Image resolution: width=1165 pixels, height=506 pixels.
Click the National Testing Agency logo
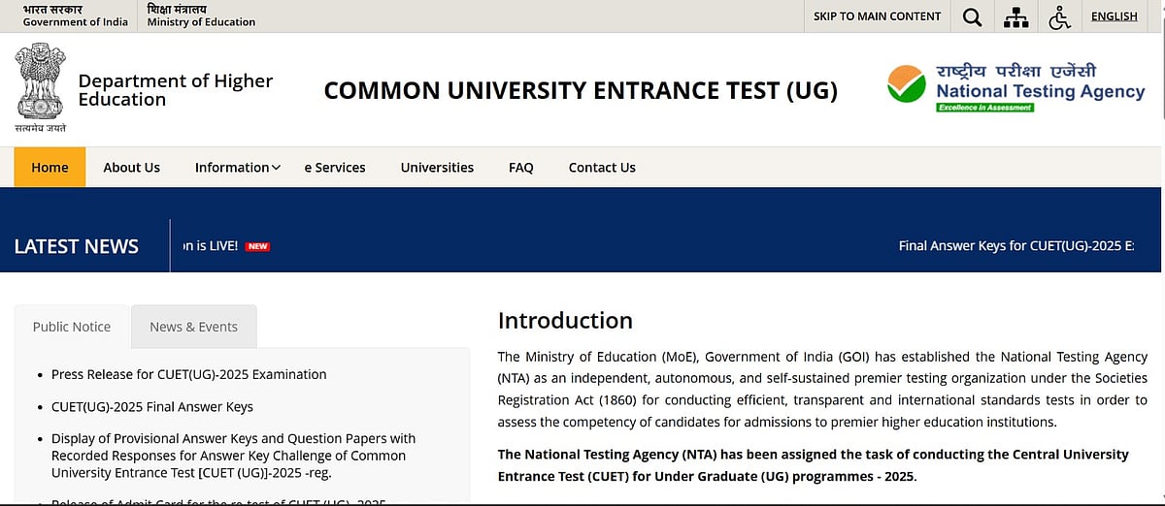point(1015,88)
